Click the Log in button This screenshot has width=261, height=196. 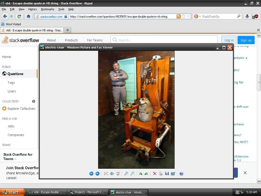click(229, 40)
